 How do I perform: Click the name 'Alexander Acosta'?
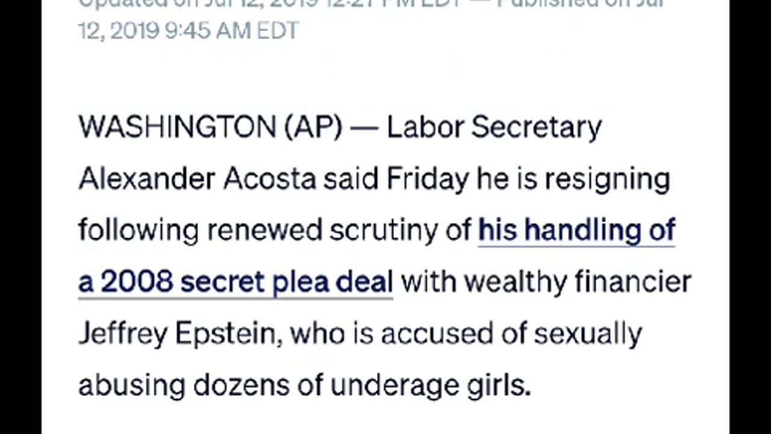197,179
